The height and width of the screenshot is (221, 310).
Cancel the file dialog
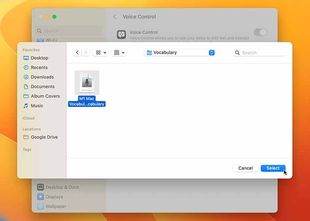(245, 168)
